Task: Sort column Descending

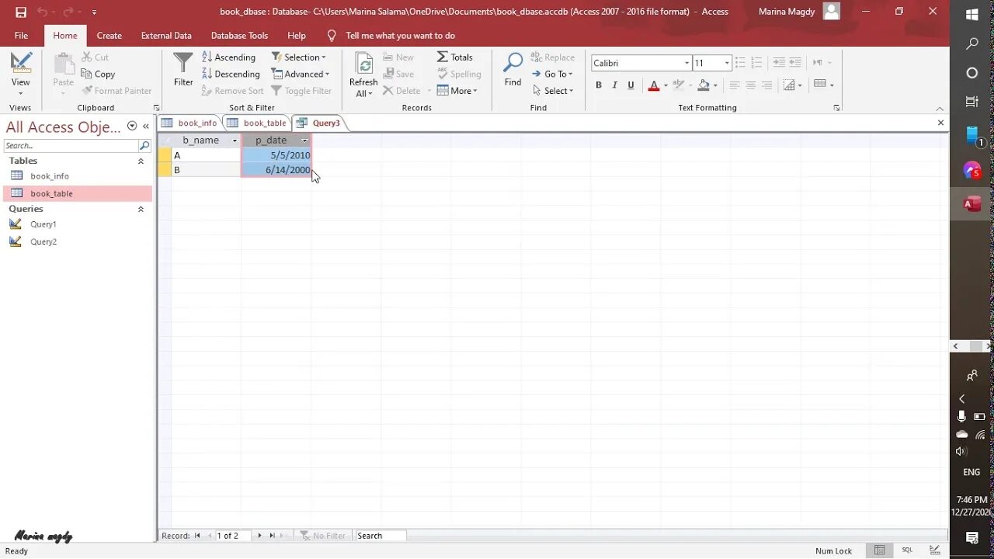Action: click(231, 74)
